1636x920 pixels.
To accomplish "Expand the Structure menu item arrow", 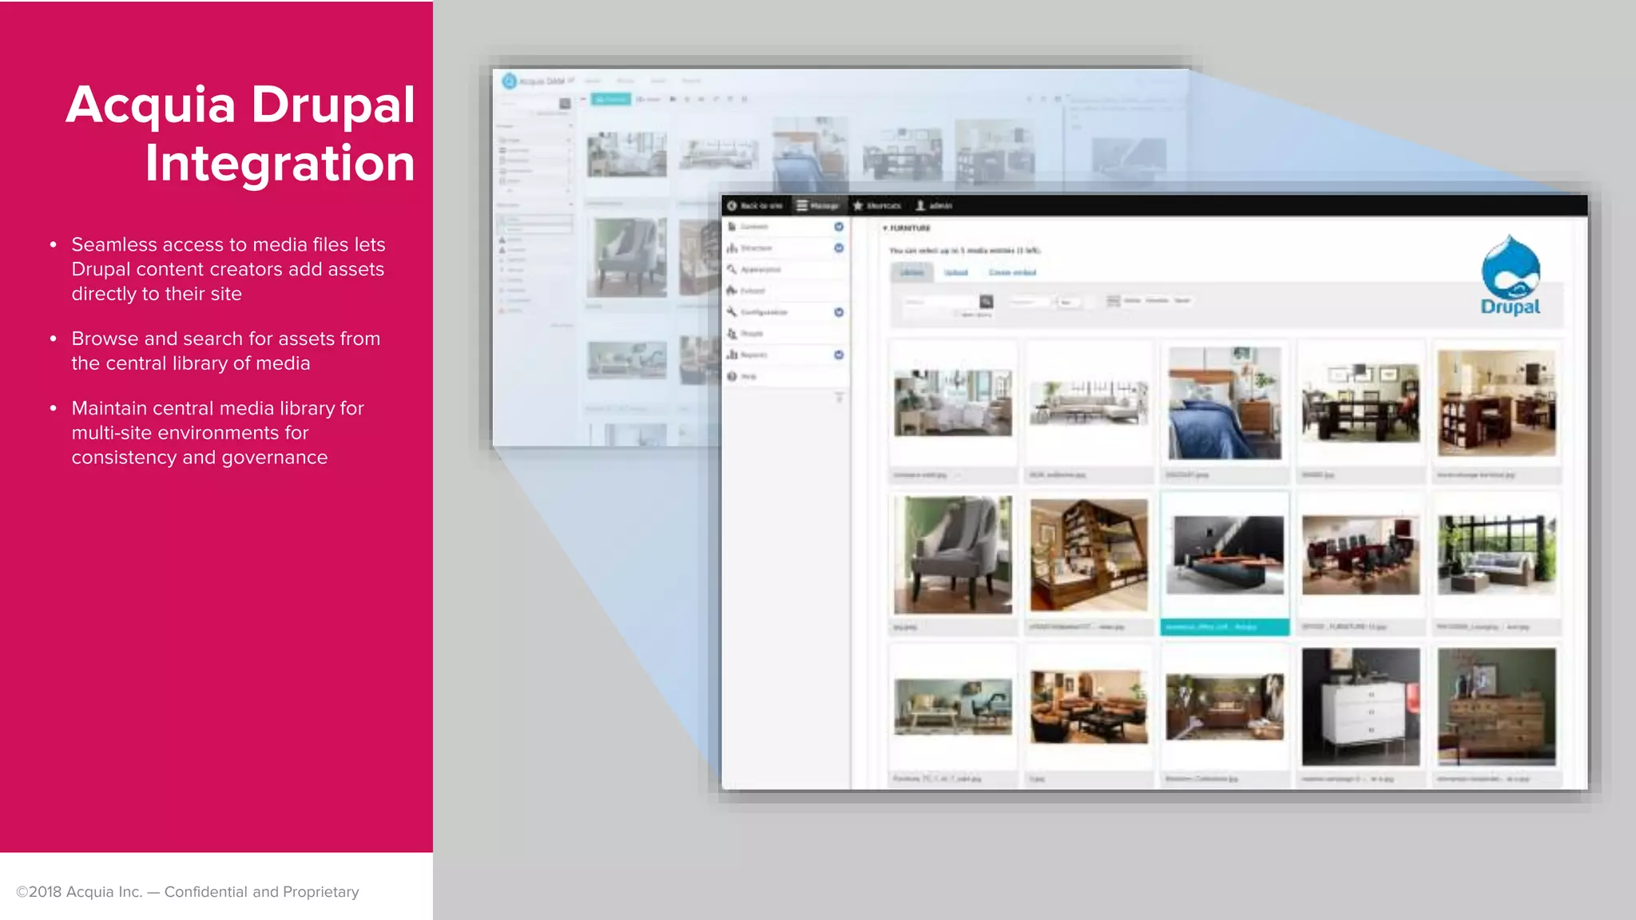I will point(839,248).
